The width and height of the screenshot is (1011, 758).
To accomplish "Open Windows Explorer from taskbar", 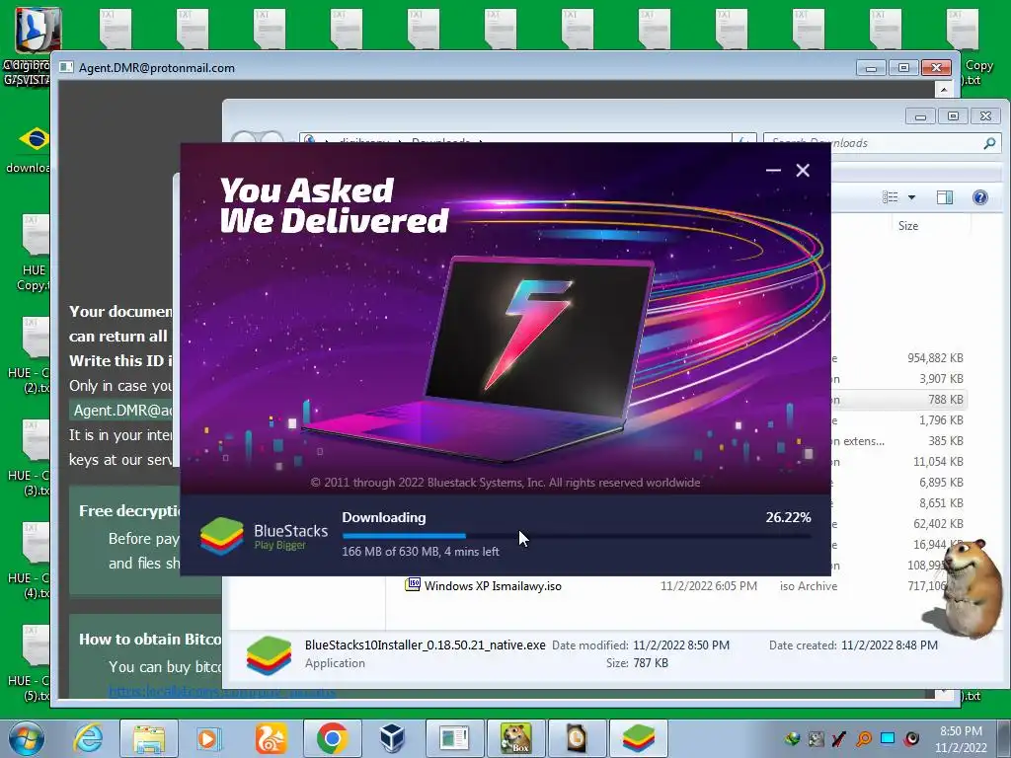I will [149, 738].
